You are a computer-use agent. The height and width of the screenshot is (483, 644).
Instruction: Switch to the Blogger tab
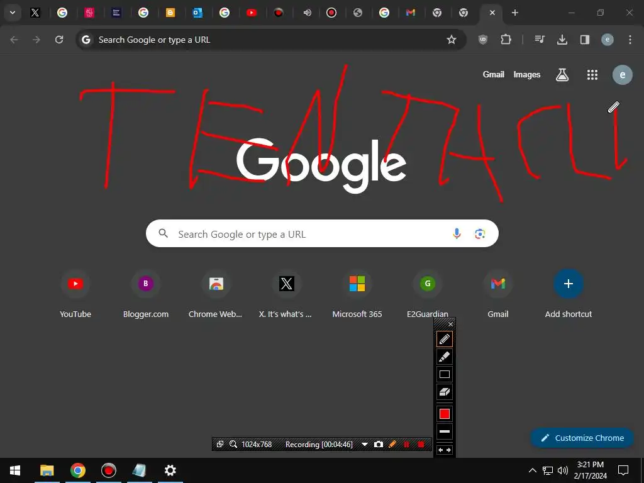(x=170, y=13)
